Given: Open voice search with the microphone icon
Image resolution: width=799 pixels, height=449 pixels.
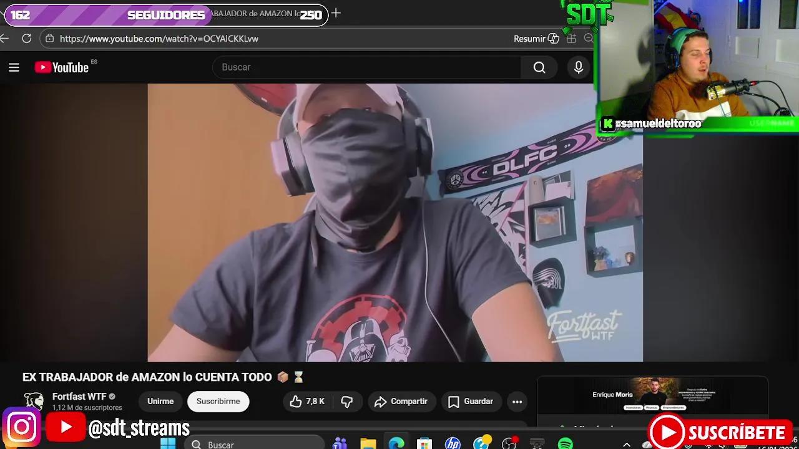Looking at the screenshot, I should point(577,67).
